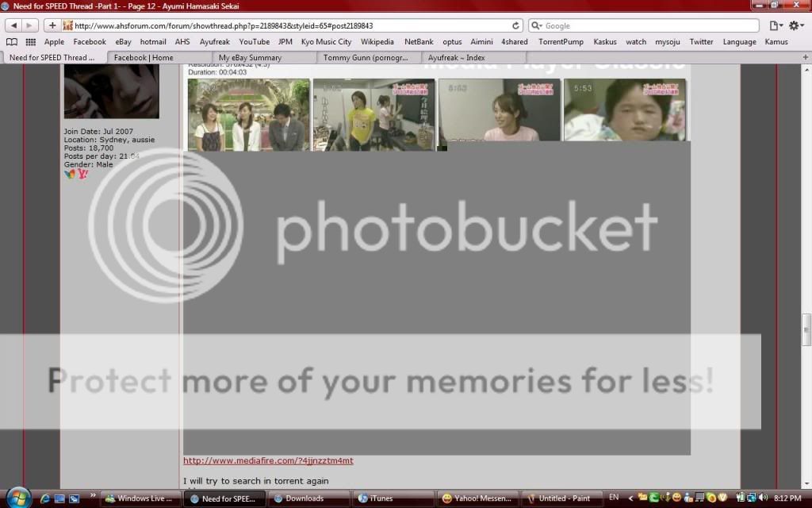The image size is (812, 508).
Task: Open the Safari settings gear menu
Action: [796, 25]
